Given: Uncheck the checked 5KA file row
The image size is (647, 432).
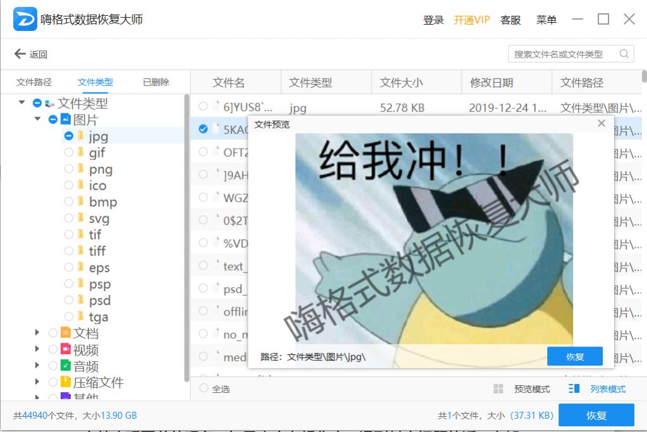Looking at the screenshot, I should pos(203,129).
